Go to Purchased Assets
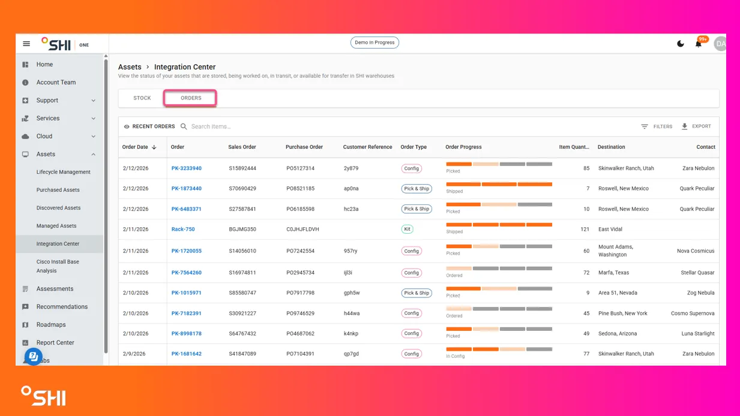 58,190
